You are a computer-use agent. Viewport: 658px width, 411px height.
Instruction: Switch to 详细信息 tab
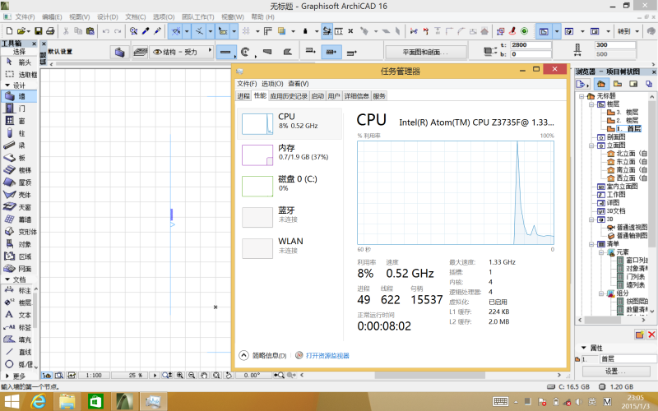356,96
